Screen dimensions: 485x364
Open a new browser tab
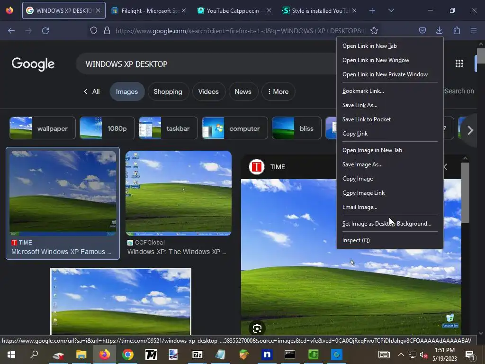pos(372,10)
